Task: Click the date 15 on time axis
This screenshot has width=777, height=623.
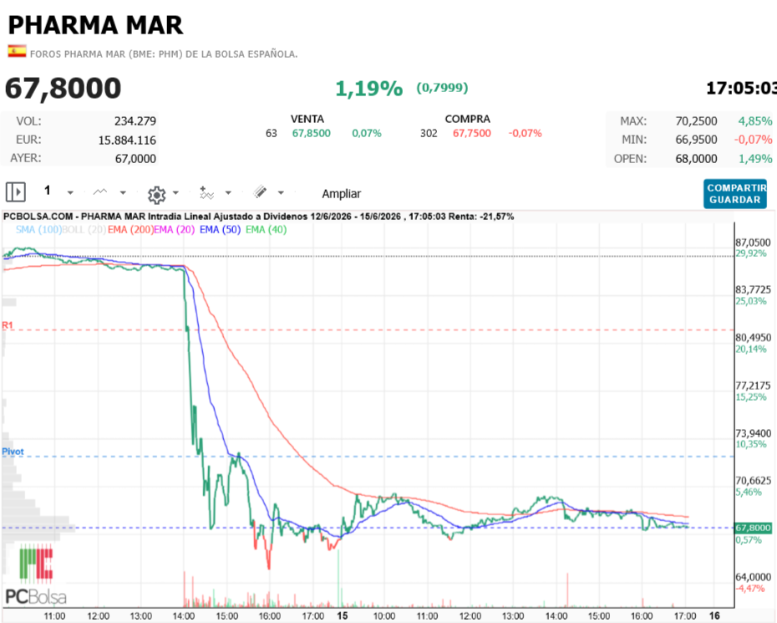Action: (343, 615)
